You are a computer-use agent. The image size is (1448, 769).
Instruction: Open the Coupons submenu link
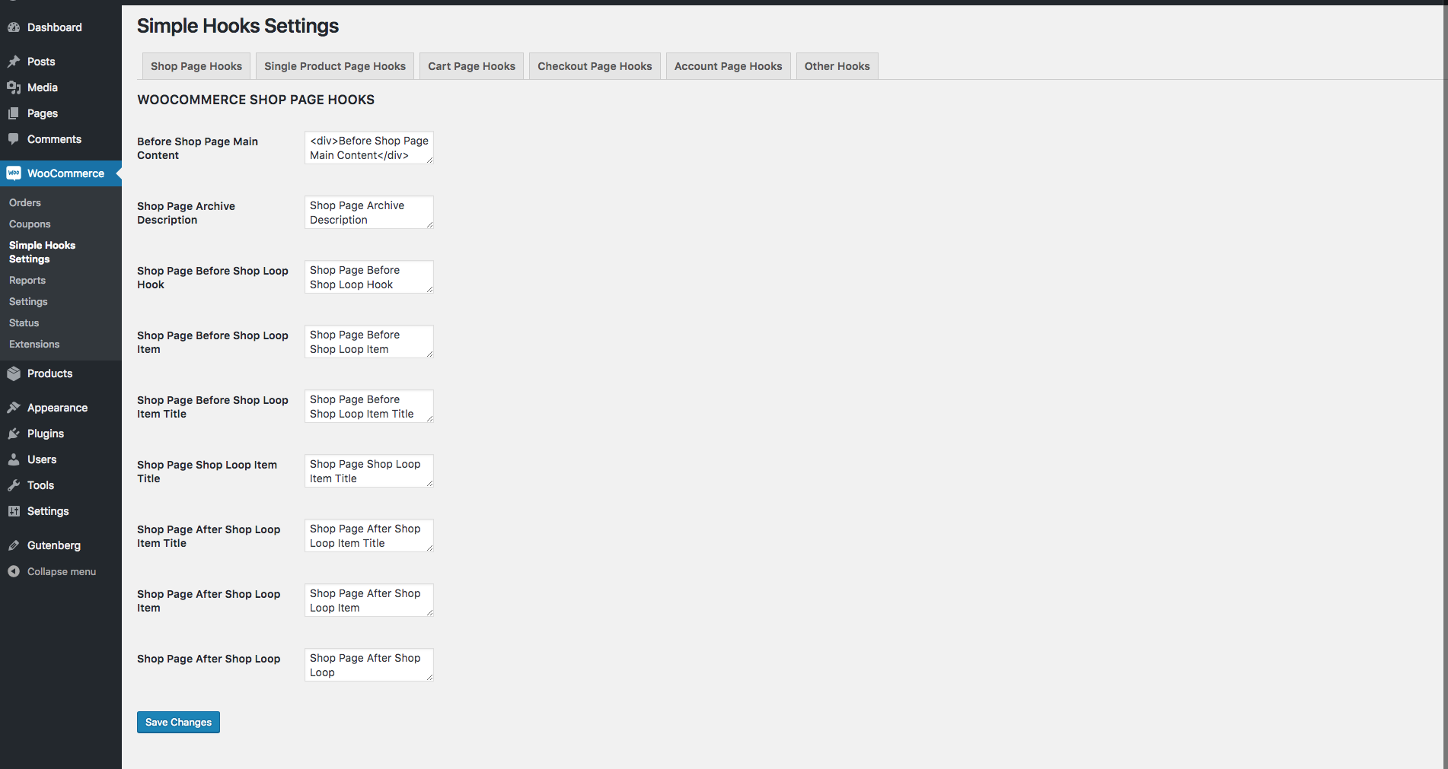(30, 224)
